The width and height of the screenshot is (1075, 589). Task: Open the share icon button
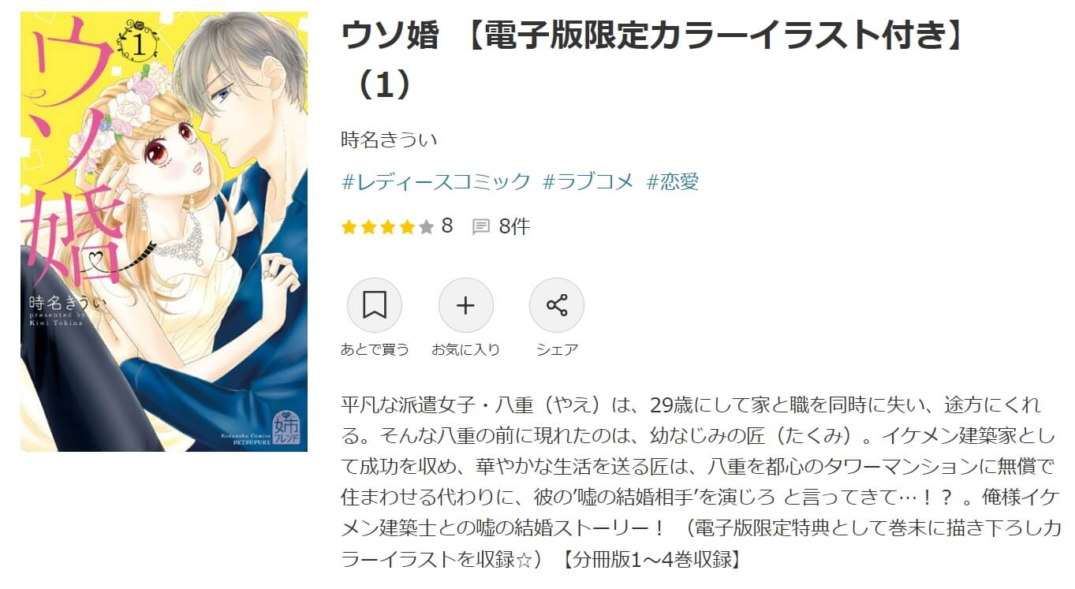pyautogui.click(x=557, y=305)
